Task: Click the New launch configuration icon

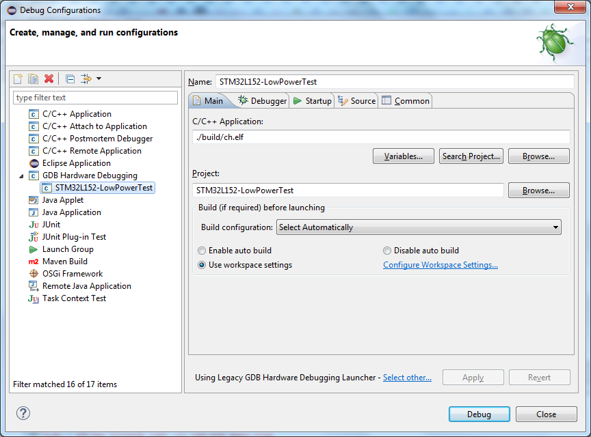Action: pyautogui.click(x=18, y=79)
